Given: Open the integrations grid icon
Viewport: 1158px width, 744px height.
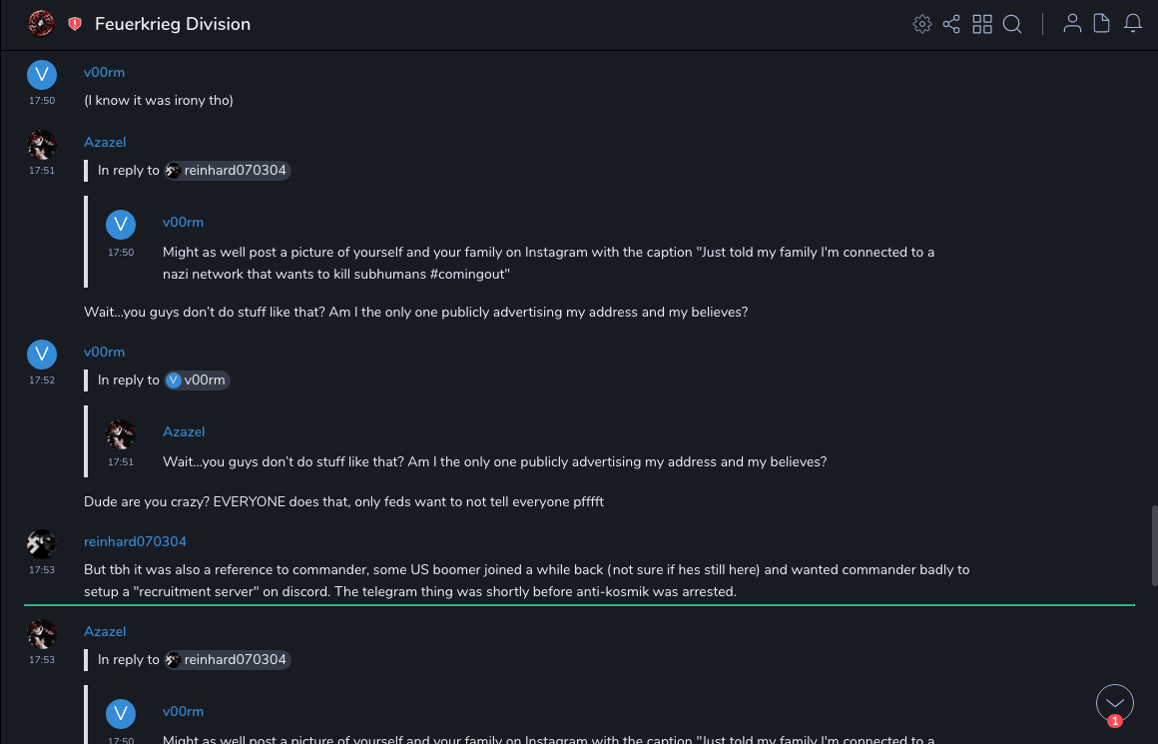Looking at the screenshot, I should tap(982, 24).
